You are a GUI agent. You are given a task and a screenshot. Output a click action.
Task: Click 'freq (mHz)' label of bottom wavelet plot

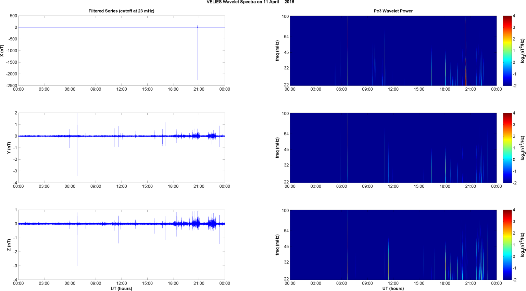[x=277, y=245]
